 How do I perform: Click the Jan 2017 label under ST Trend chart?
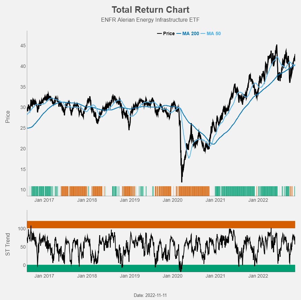44,276
